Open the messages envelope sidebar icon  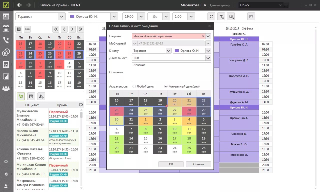[x=6, y=161]
